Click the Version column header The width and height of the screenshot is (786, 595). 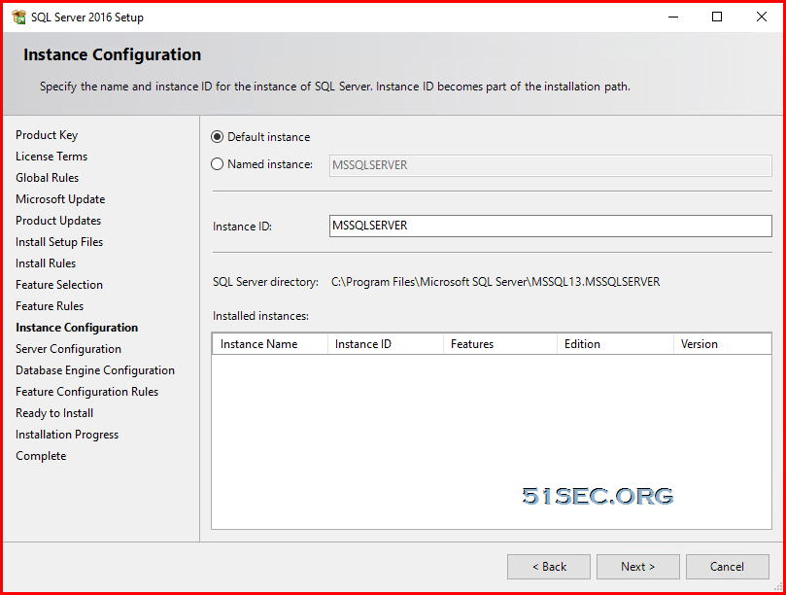point(722,344)
